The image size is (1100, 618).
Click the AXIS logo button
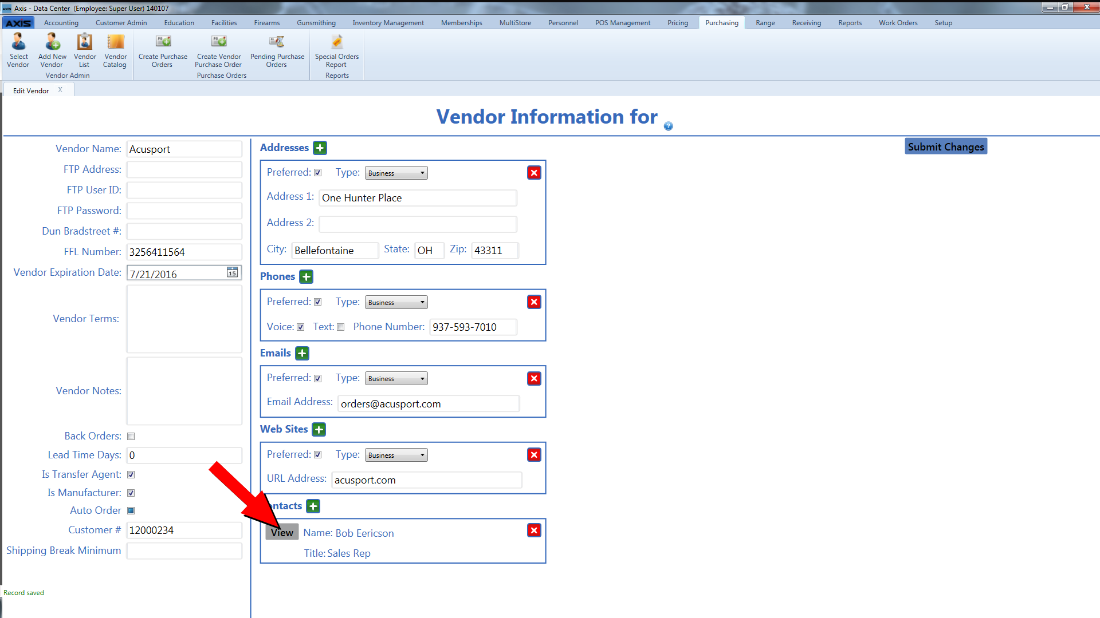click(x=18, y=23)
